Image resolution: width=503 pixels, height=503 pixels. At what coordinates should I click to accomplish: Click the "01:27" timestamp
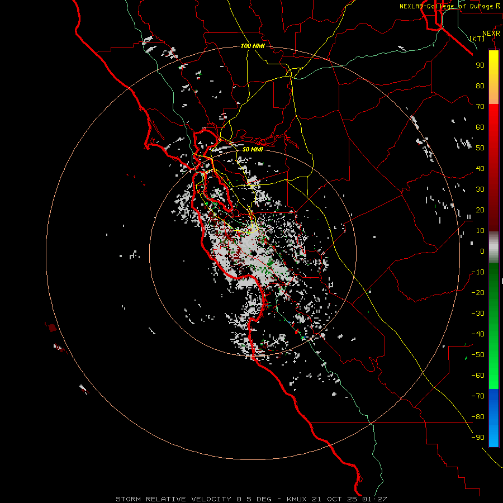click(374, 499)
